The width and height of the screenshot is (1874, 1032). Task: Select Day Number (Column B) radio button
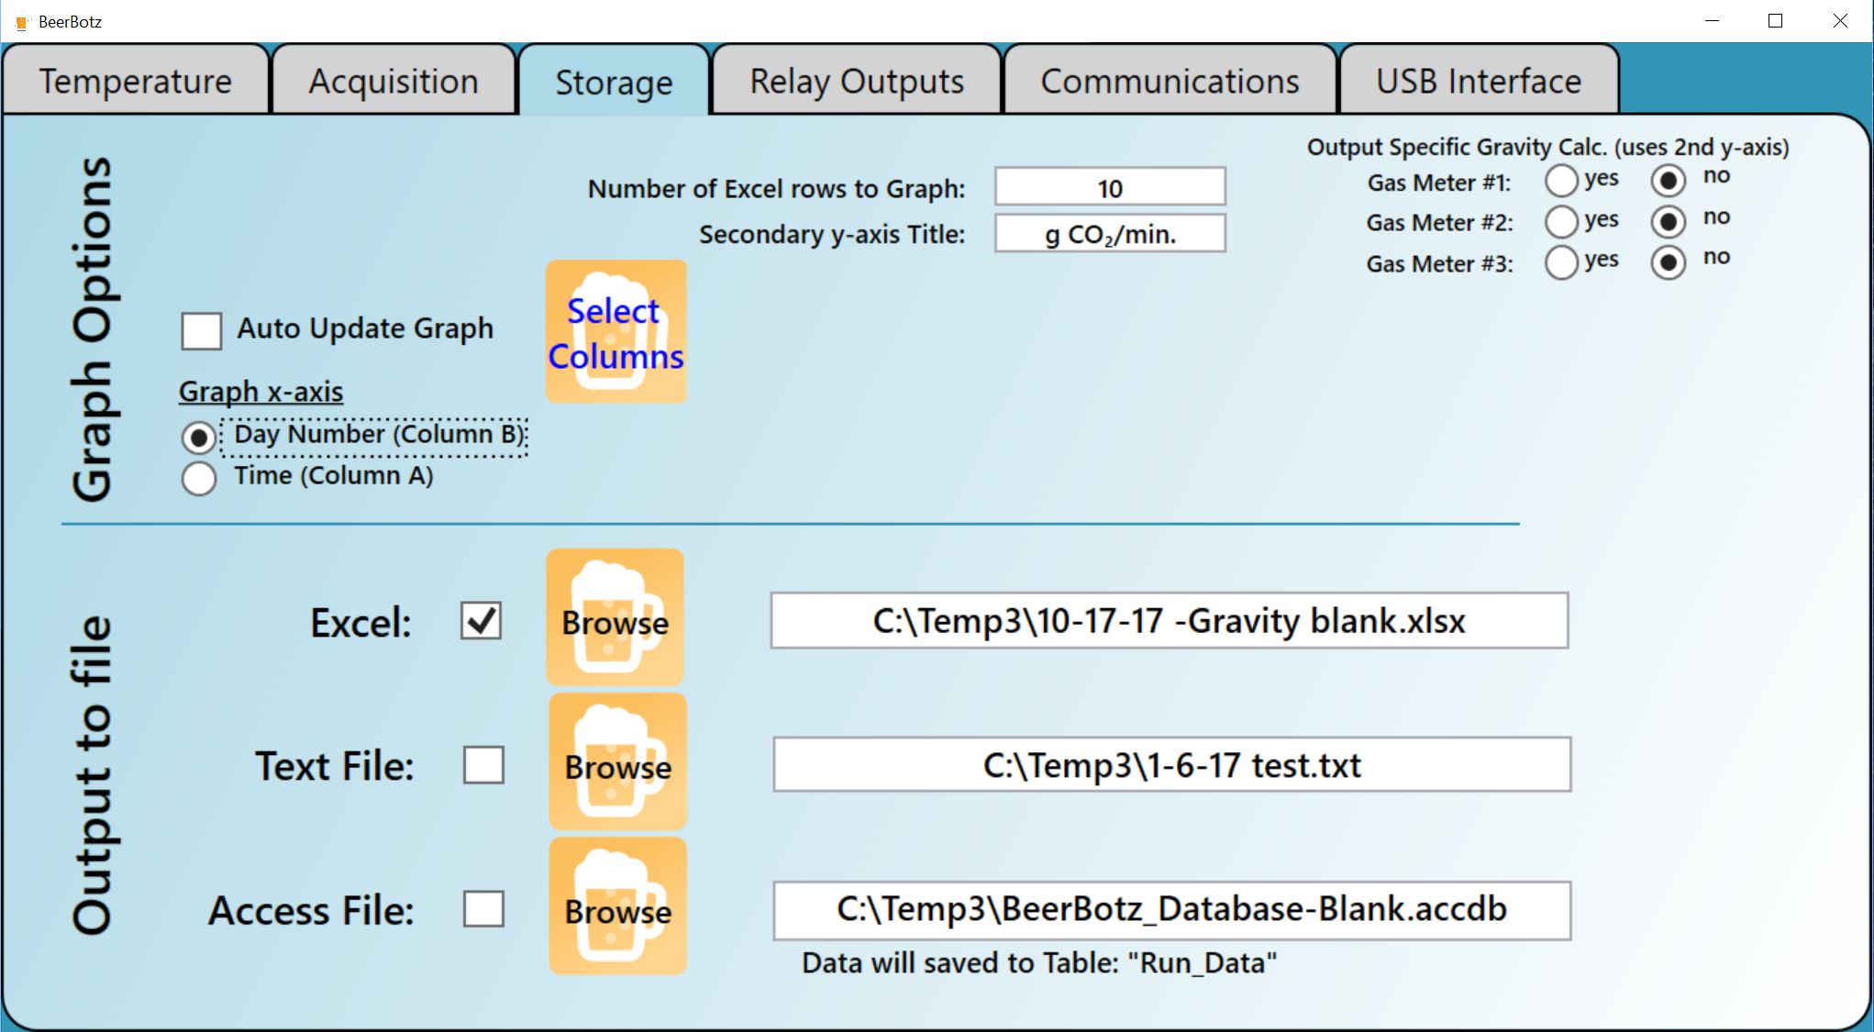[x=198, y=438]
